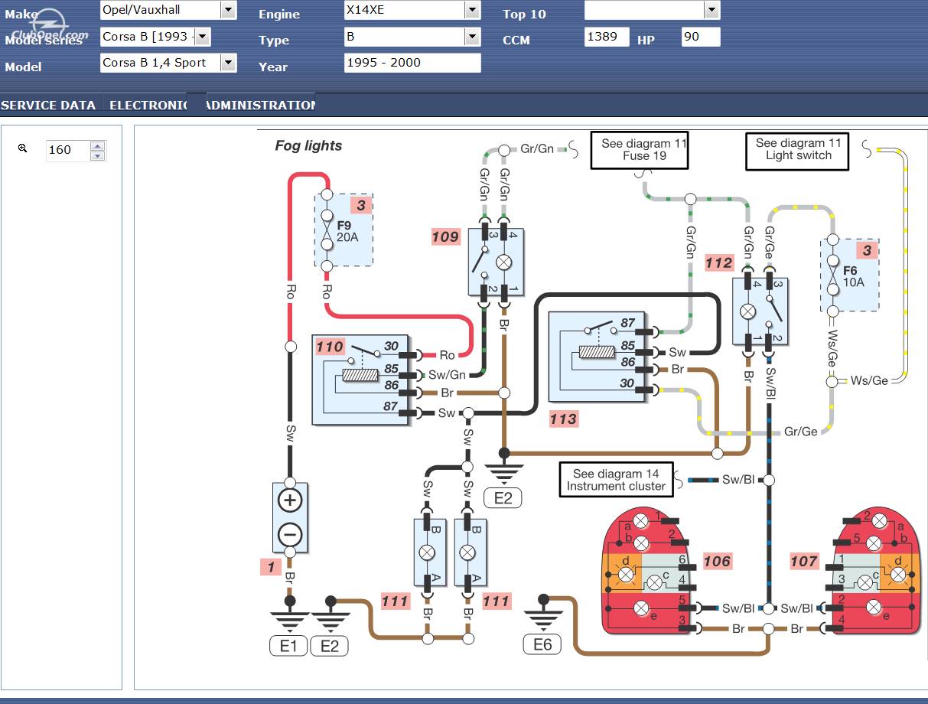Screen dimensions: 928x704
Task: Select tail lamp label 106
Action: (717, 562)
